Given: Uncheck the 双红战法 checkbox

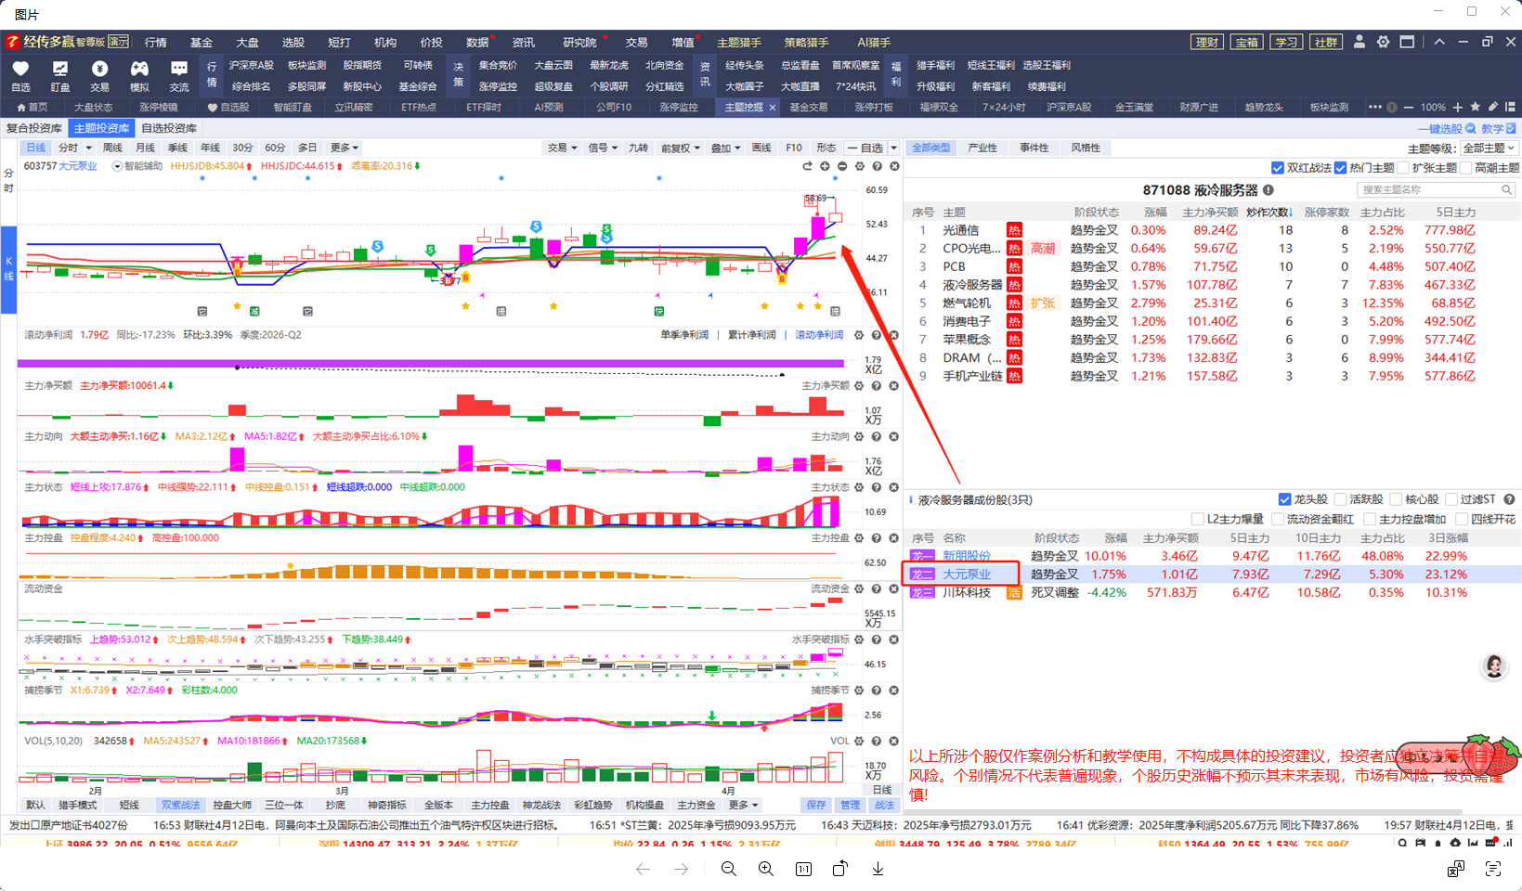Looking at the screenshot, I should click(x=1278, y=168).
